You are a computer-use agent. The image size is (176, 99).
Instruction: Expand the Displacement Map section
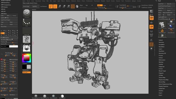coord(164,80)
